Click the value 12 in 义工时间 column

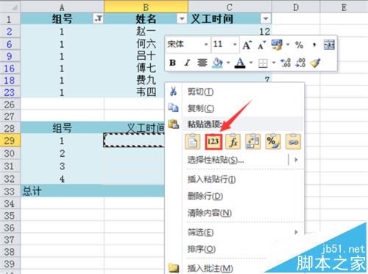(x=264, y=32)
